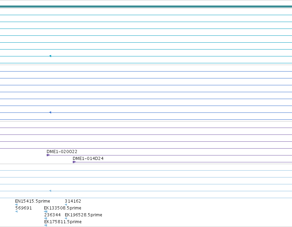Viewport: 292px width, 227px height.
Task: Select the purple arrow glyph under DME1-020O22
Action: point(48,155)
